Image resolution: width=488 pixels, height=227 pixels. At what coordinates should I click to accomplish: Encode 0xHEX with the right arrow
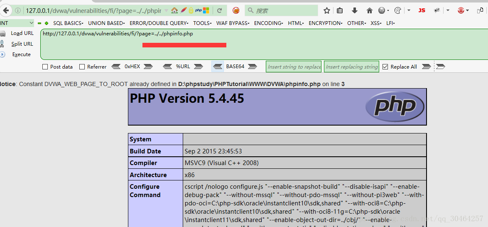(148, 67)
